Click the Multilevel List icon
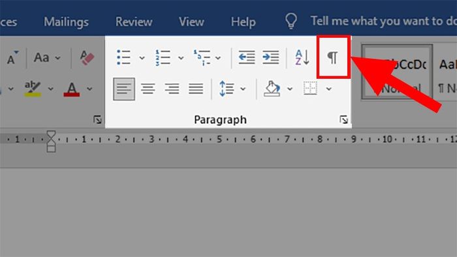This screenshot has height=257, width=457. (x=202, y=57)
